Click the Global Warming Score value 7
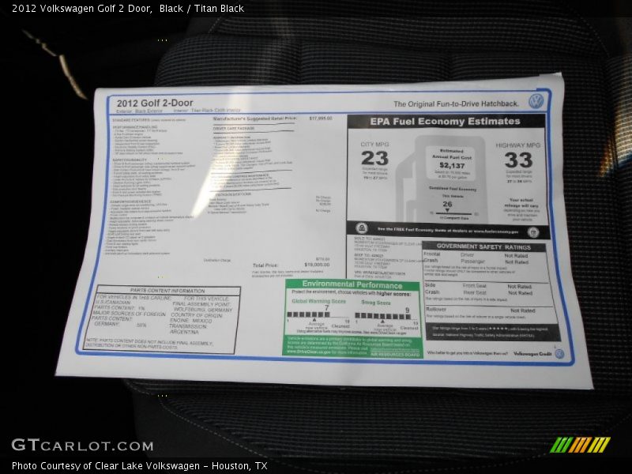The height and width of the screenshot is (474, 632). pos(327,308)
